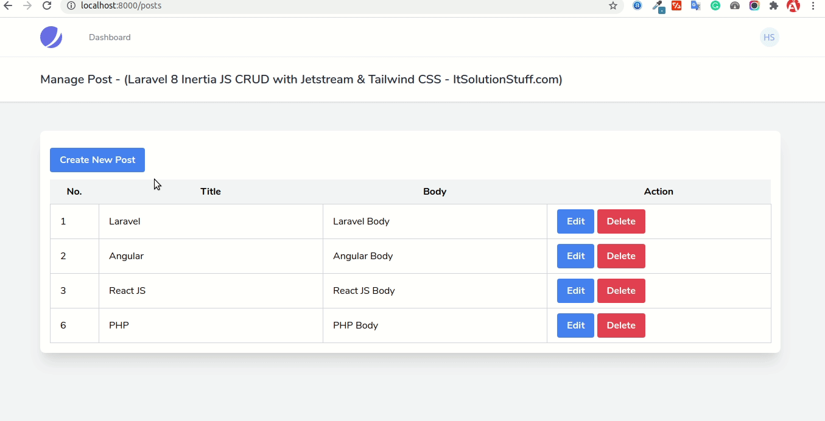825x421 pixels.
Task: Delete the Angular post
Action: click(x=621, y=256)
